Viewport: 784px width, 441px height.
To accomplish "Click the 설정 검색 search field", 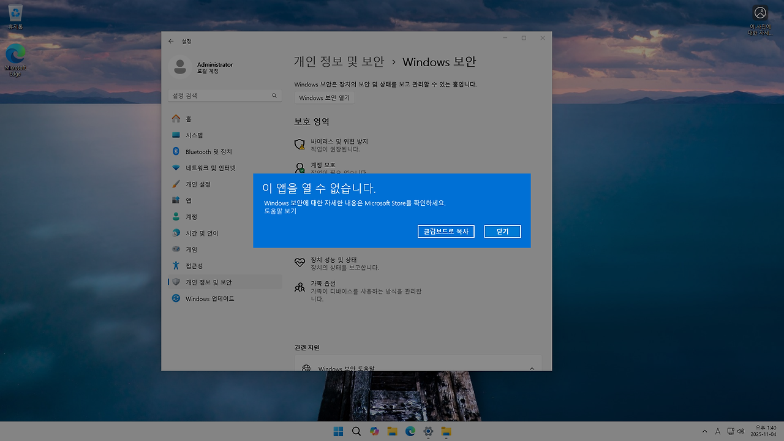I will (225, 96).
